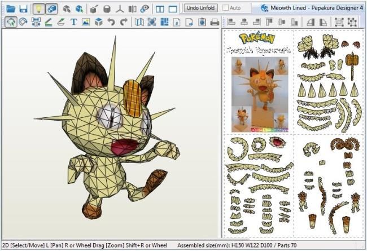The image size is (367, 251).
Task: Click the cube with pencil edit icon
Action: coord(94,9)
